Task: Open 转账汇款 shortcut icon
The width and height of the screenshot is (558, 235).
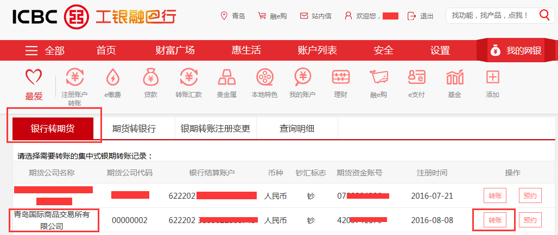Action: tap(188, 77)
